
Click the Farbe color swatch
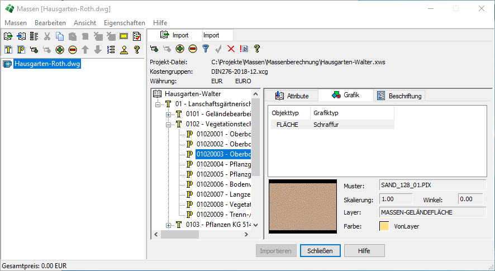click(384, 226)
